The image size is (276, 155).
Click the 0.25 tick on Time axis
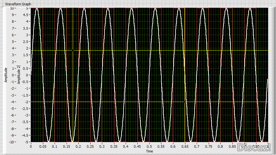coord(90,146)
